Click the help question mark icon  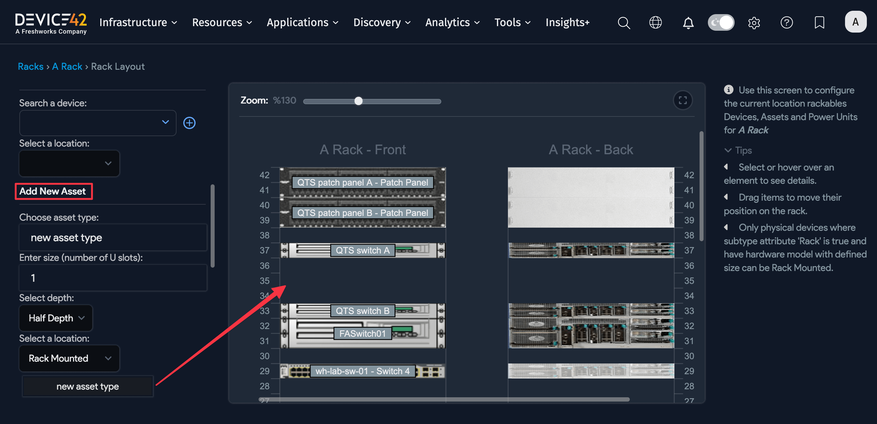coord(787,22)
